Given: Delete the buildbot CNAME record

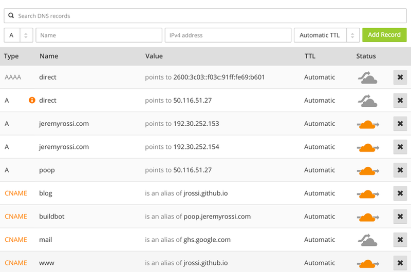Looking at the screenshot, I should [x=400, y=217].
